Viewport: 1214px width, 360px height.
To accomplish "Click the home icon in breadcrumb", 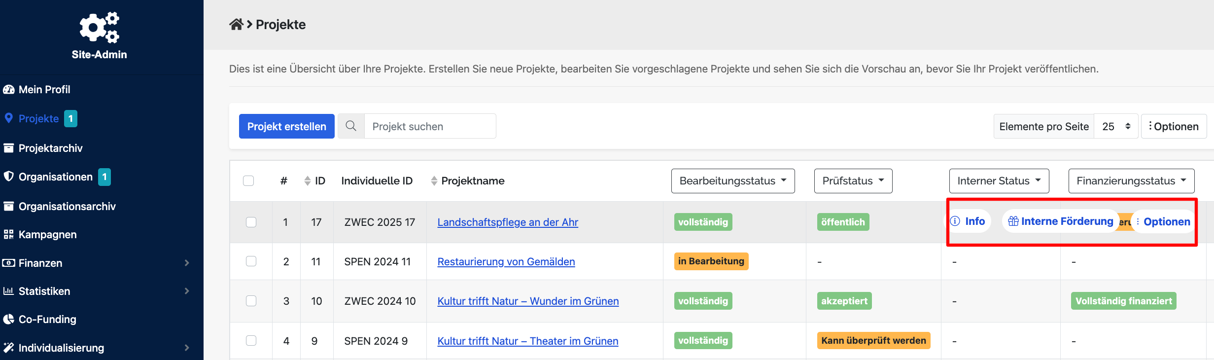I will [236, 25].
